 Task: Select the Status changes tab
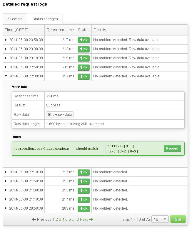click(x=45, y=19)
